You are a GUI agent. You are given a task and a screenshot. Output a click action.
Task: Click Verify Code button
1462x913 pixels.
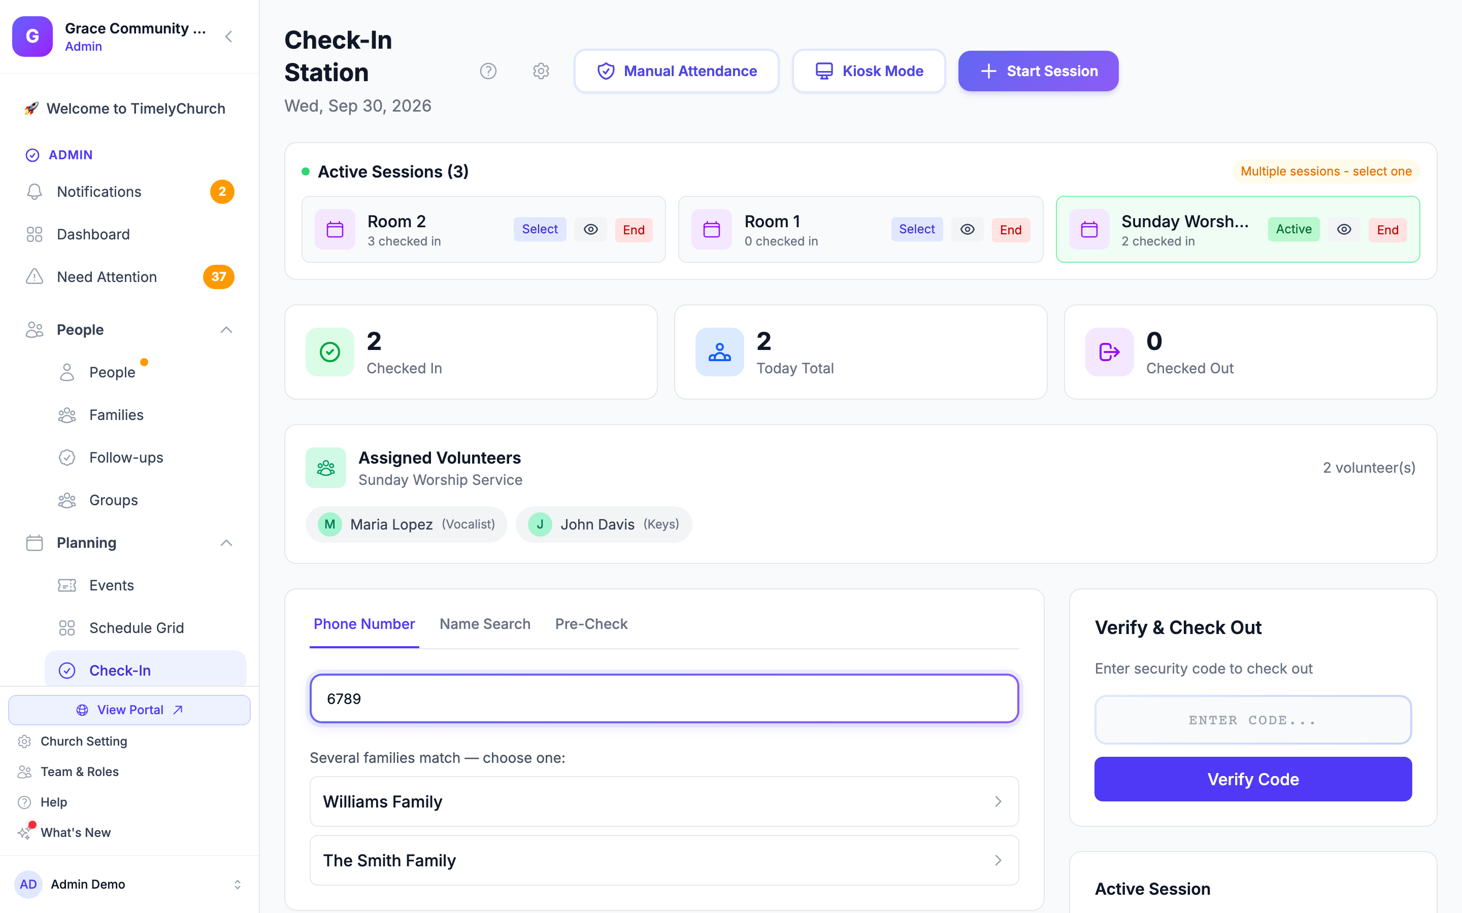[x=1252, y=779]
